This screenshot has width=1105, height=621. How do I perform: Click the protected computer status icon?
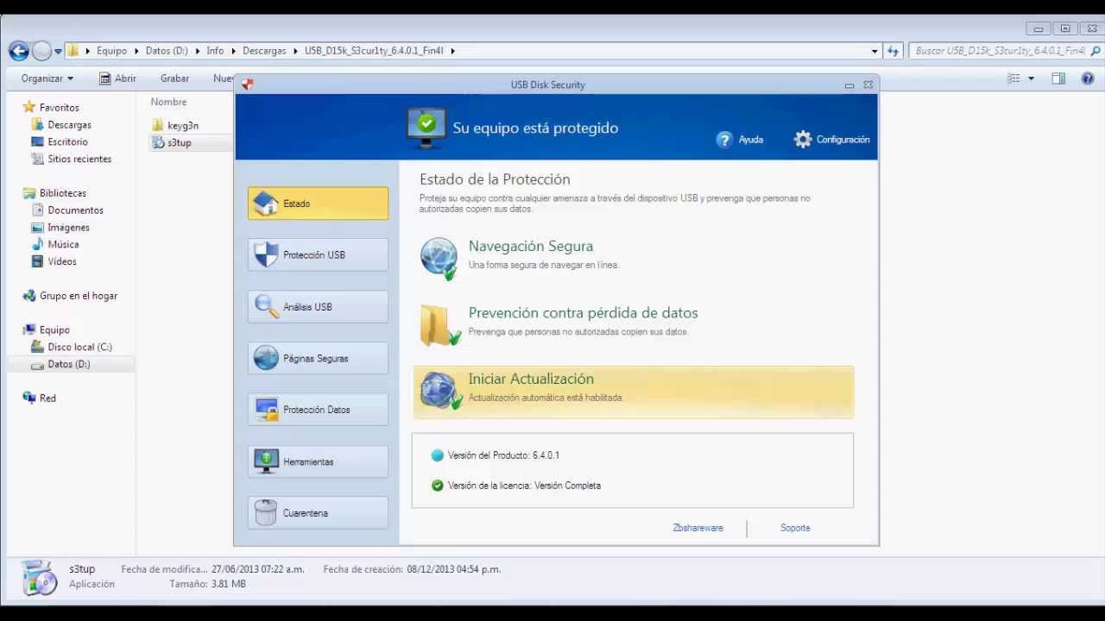(426, 128)
